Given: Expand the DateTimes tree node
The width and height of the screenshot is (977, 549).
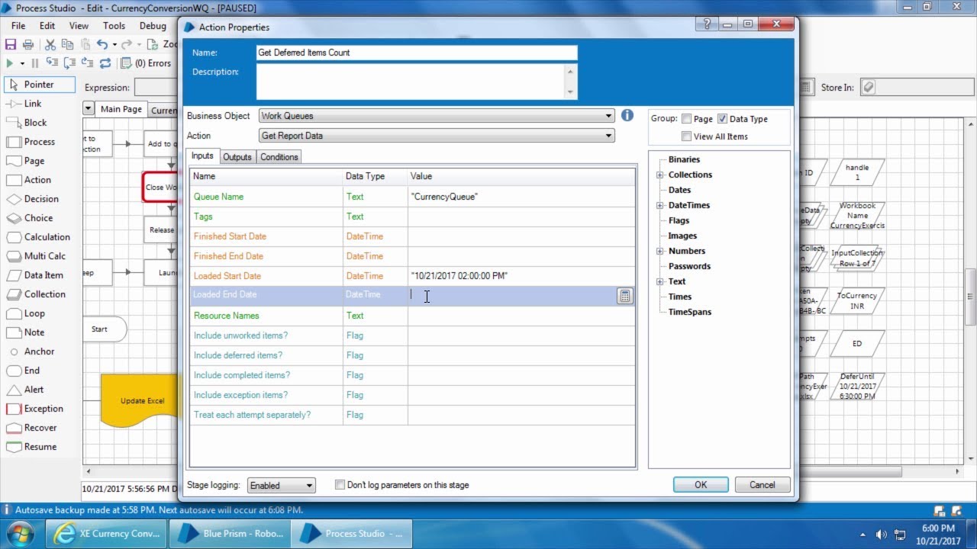Looking at the screenshot, I should (659, 205).
